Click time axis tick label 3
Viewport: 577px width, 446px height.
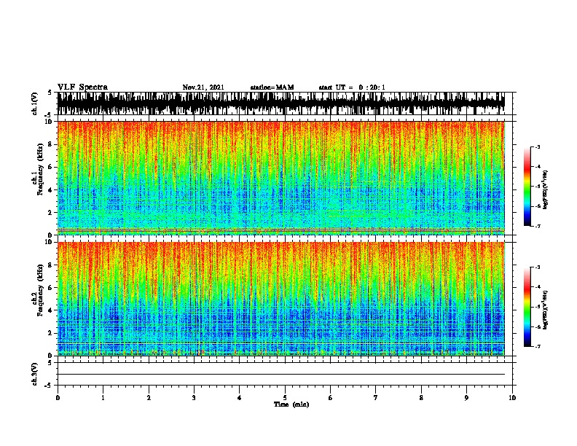194,398
